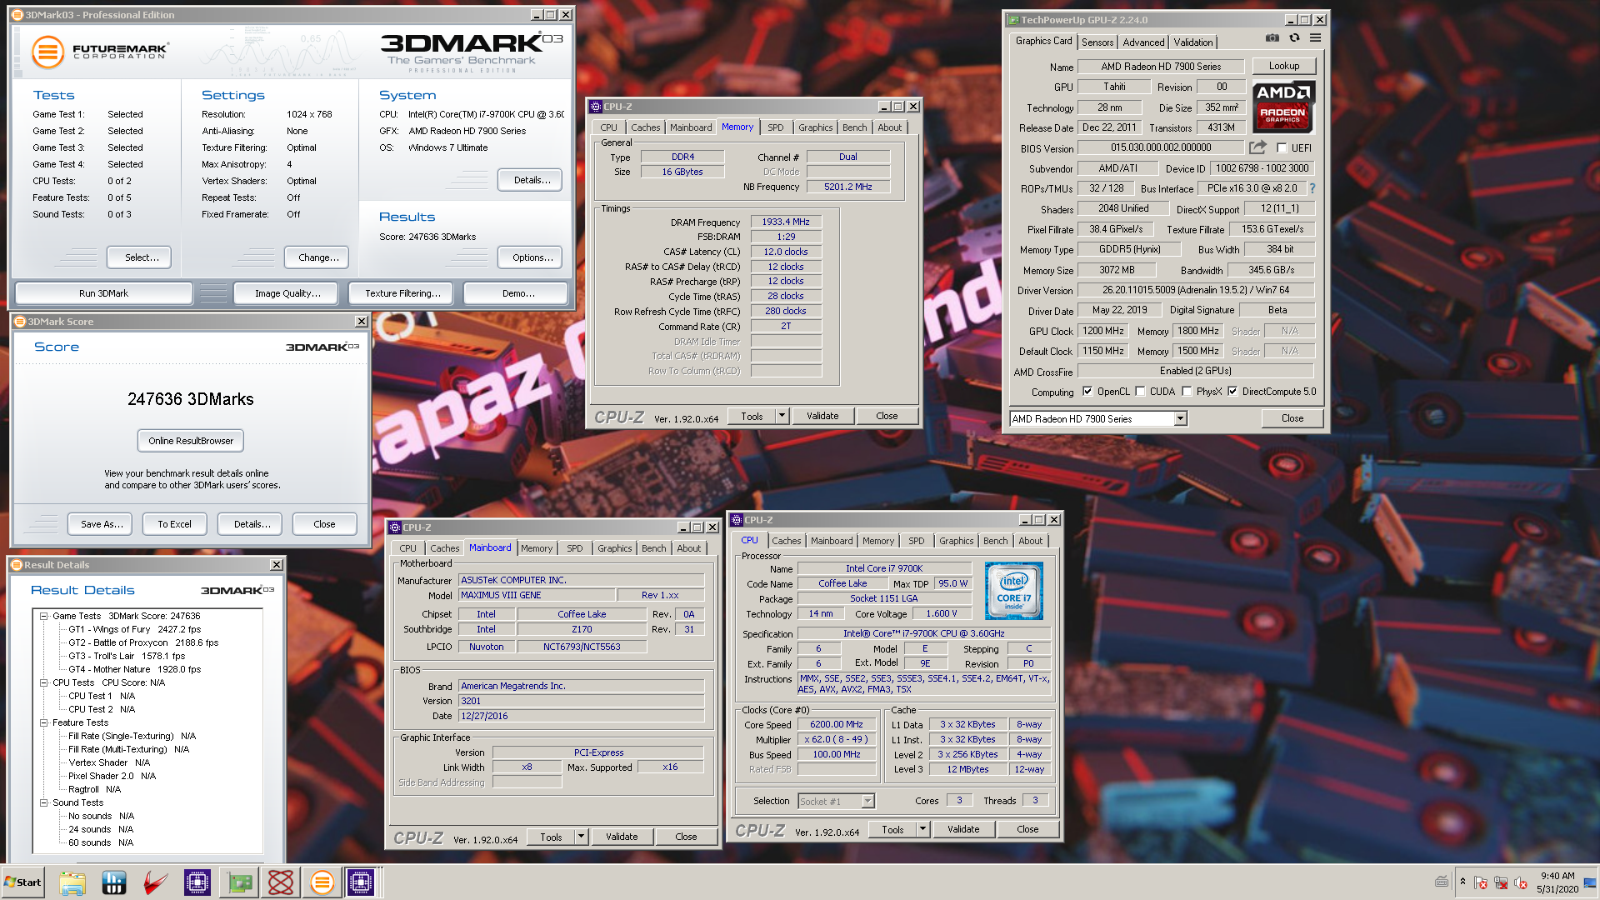Click the keyboard tray icon
1600x900 pixels.
tap(1442, 882)
